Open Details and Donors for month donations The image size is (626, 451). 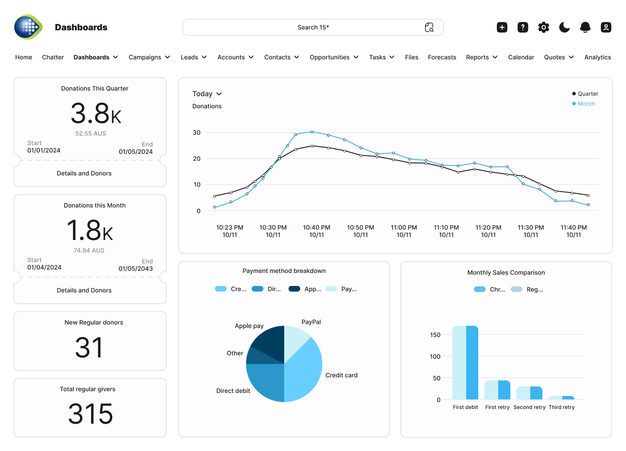tap(84, 290)
